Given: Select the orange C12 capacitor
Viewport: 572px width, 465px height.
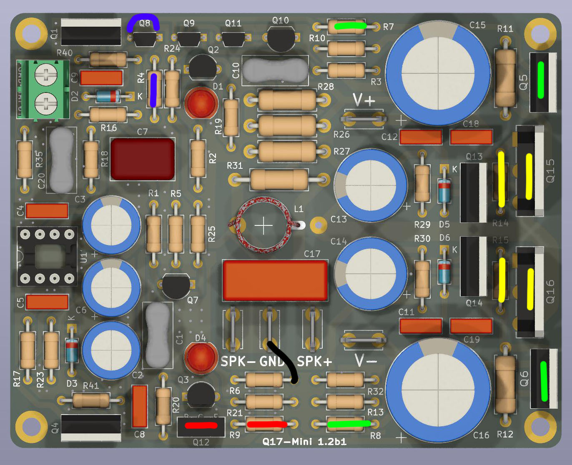Looking at the screenshot, I should tap(421, 137).
